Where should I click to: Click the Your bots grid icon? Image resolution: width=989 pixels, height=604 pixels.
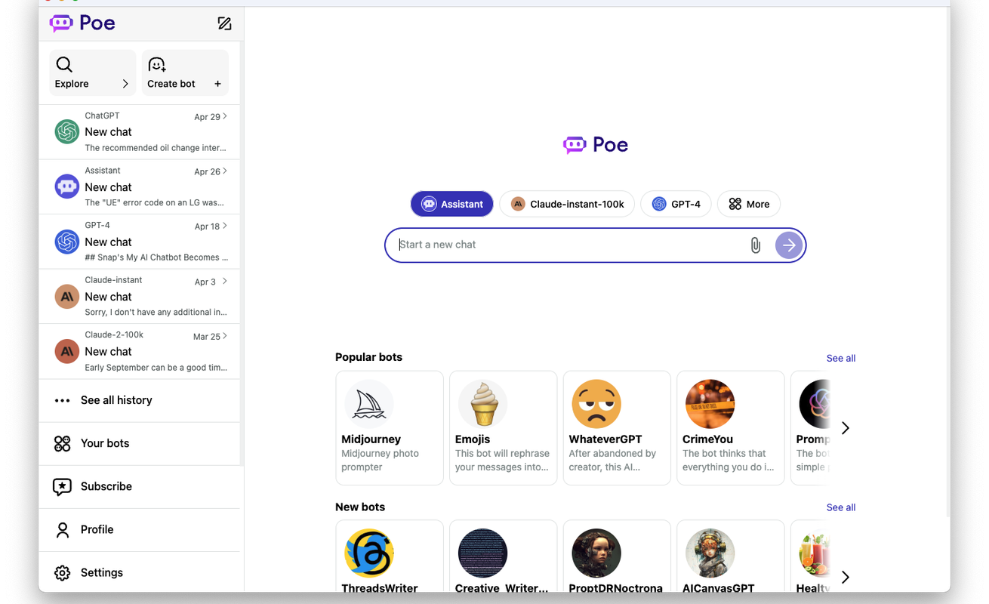tap(63, 444)
